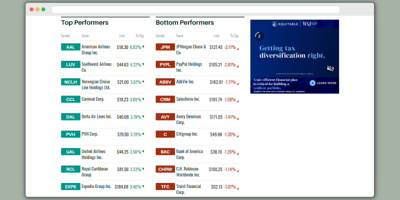Screen dimensions: 400x200
Task: Open Truist Financial Corp. link
Action: coord(188,189)
